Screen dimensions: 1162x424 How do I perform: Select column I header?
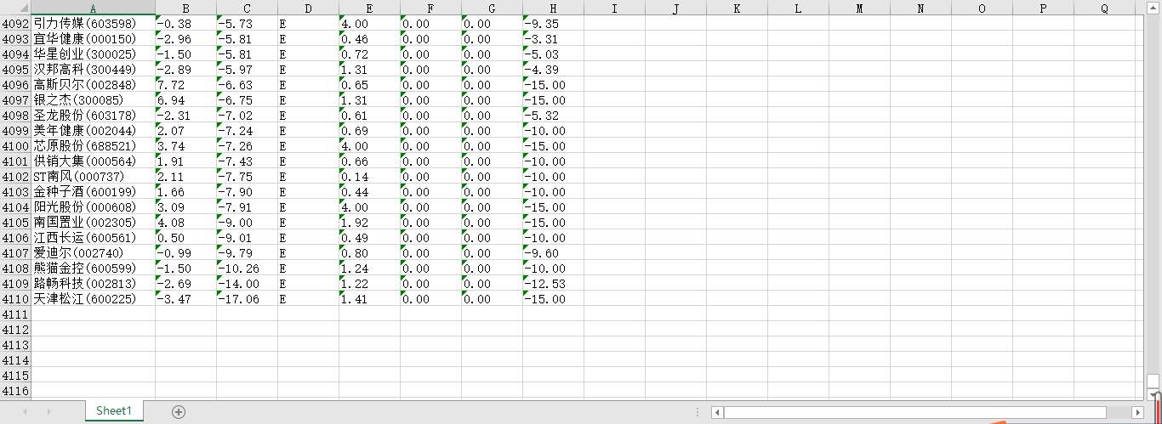614,8
